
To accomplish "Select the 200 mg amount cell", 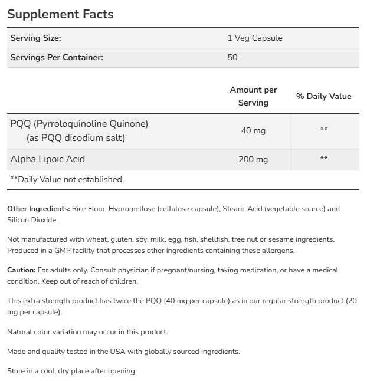I will click(x=253, y=159).
